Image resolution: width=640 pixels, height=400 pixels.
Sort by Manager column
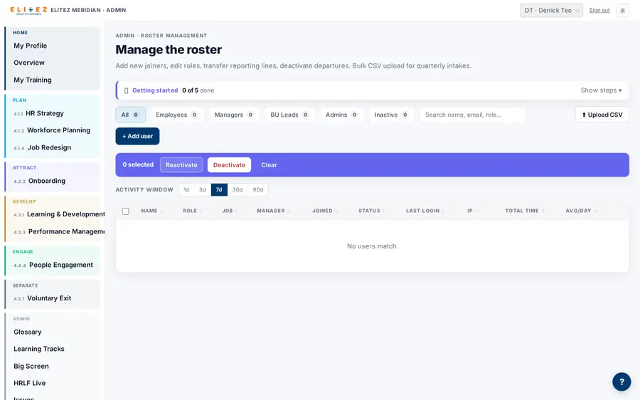coord(274,211)
